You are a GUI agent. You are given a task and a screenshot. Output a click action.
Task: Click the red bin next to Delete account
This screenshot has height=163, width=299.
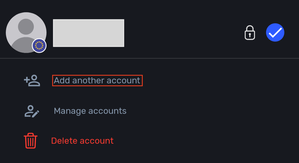[30, 141]
